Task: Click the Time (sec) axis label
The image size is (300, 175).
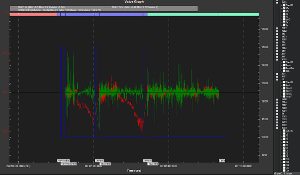Action: [x=134, y=171]
